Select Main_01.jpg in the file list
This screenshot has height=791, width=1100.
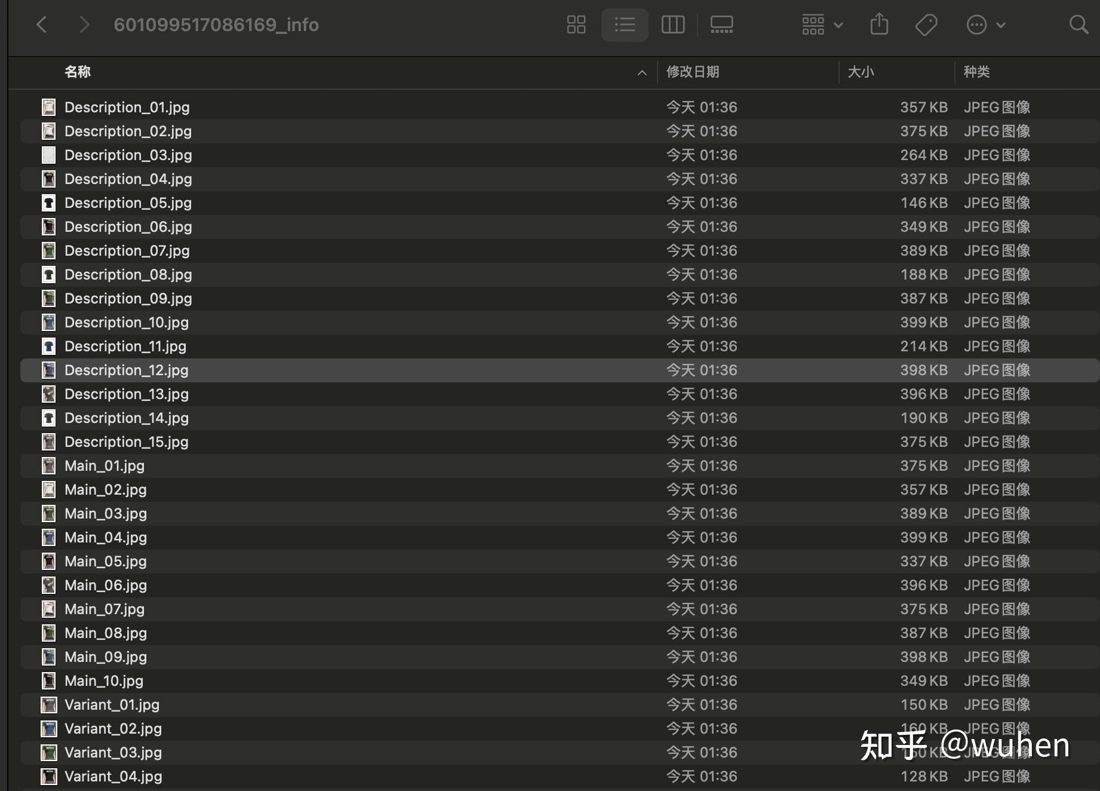click(105, 465)
